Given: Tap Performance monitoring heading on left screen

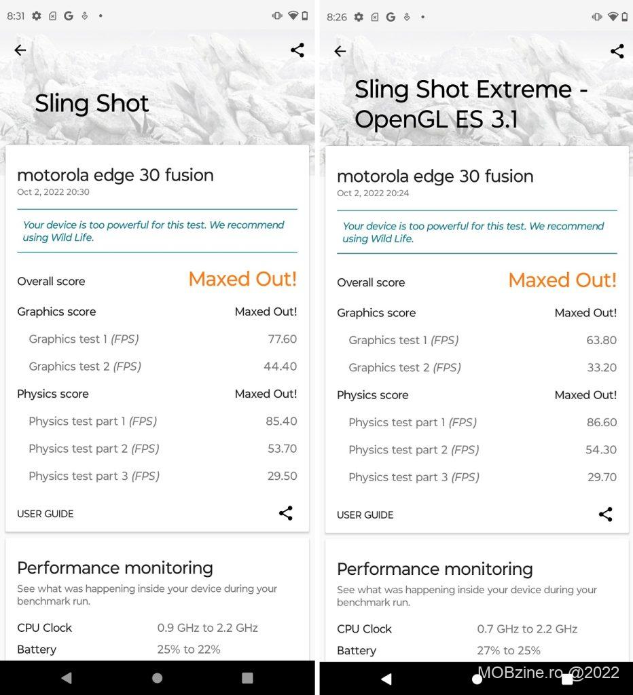Looking at the screenshot, I should pyautogui.click(x=115, y=568).
